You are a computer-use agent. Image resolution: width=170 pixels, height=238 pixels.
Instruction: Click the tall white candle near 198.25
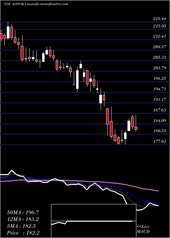[x=78, y=80]
